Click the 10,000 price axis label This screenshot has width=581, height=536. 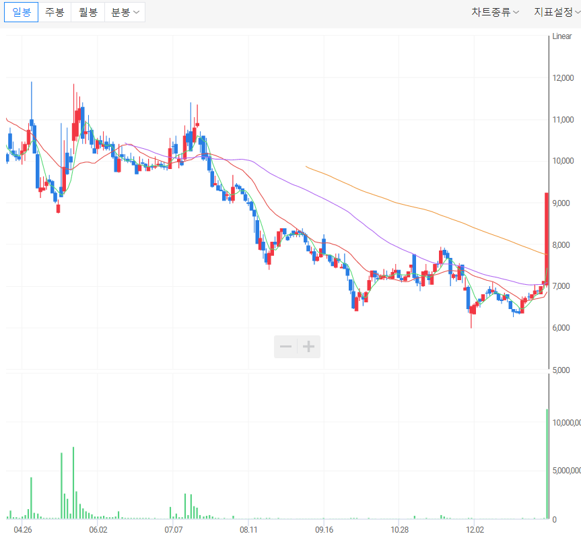point(563,161)
